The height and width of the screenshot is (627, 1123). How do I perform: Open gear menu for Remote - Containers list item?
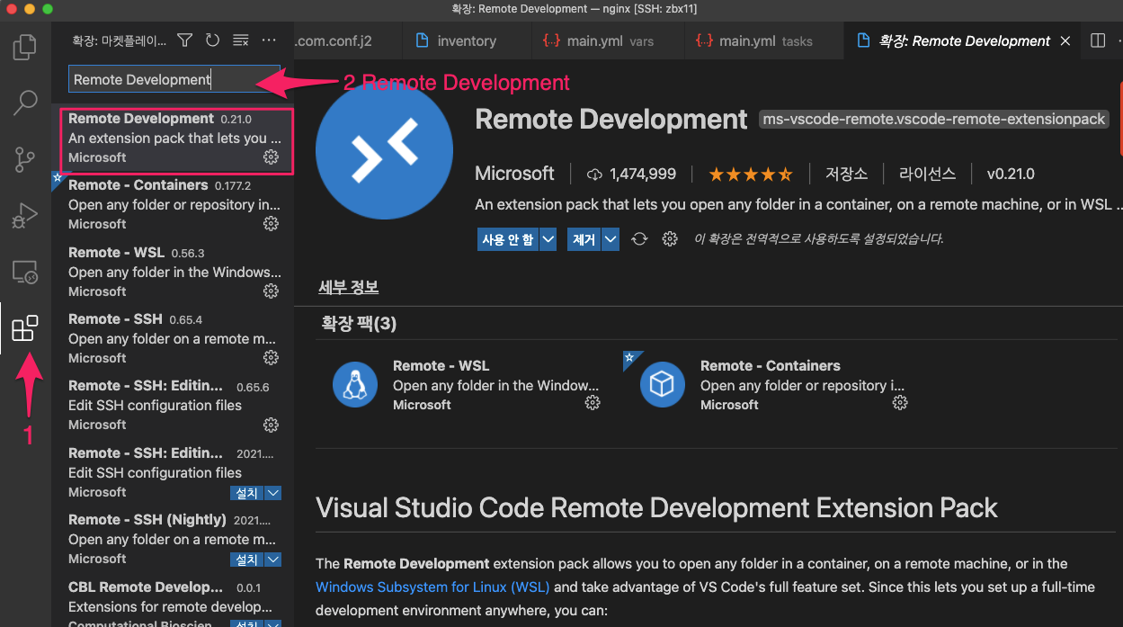(x=271, y=224)
